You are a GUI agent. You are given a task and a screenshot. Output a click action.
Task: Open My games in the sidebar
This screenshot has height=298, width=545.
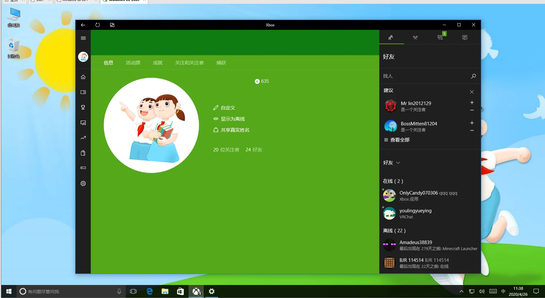click(x=83, y=92)
